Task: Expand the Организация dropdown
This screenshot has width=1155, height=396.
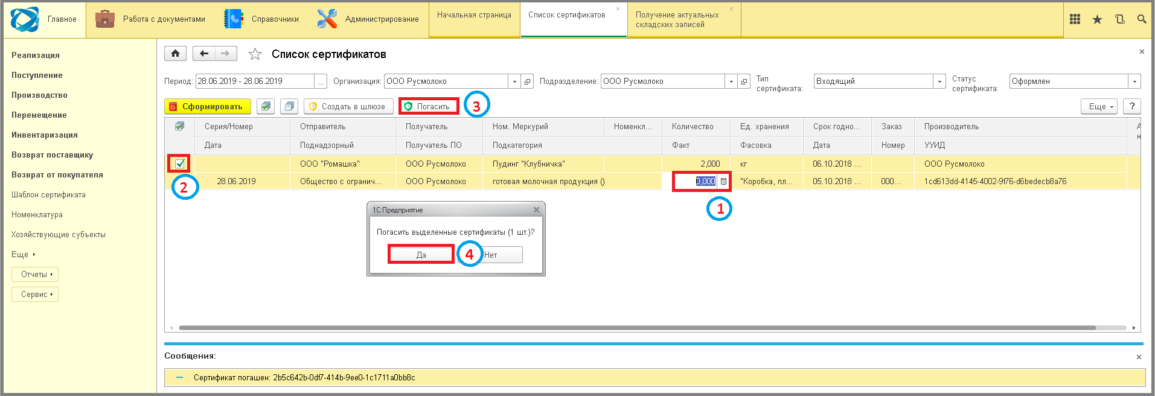Action: tap(514, 81)
